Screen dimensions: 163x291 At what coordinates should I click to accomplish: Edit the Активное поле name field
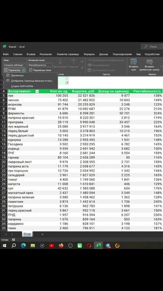40,65
